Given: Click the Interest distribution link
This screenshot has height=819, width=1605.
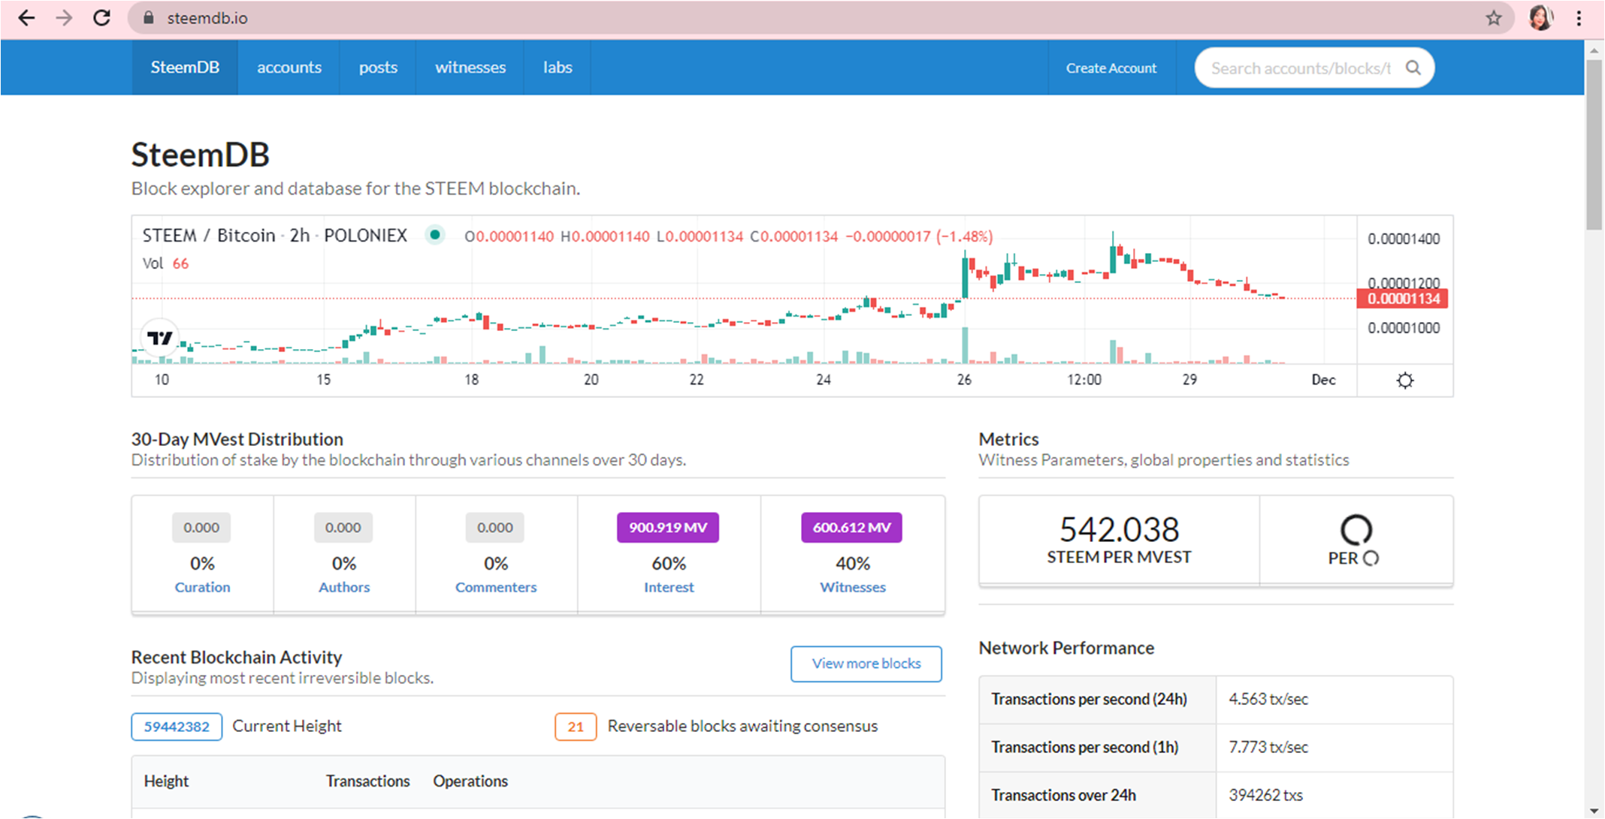Looking at the screenshot, I should pos(669,587).
